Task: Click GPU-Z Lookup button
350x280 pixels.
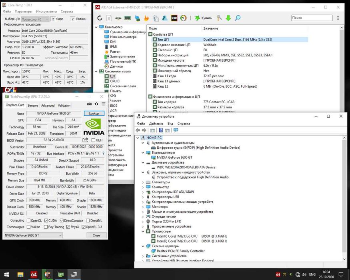Action: (94, 114)
